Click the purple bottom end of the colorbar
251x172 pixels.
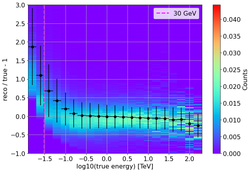(x=217, y=151)
